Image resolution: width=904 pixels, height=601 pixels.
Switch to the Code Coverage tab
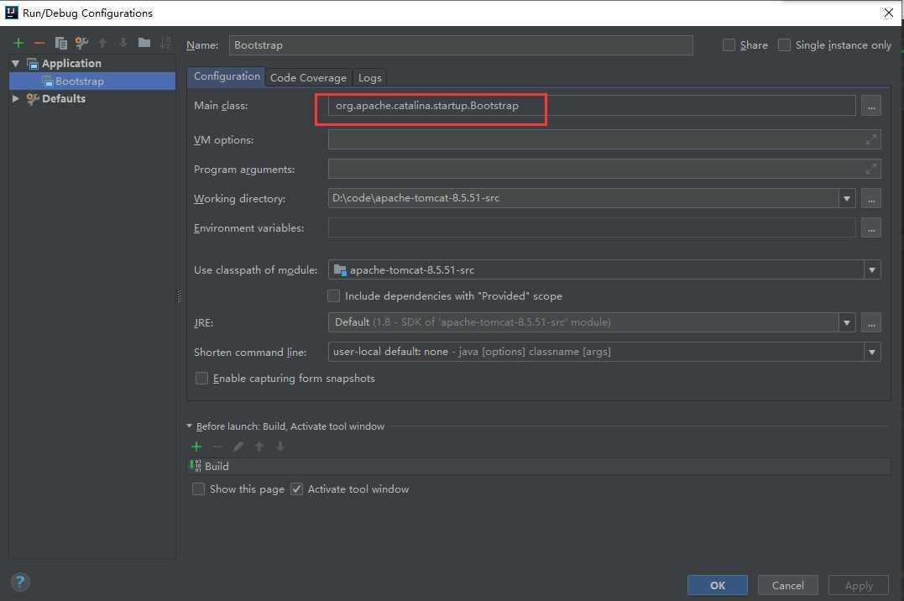click(x=308, y=78)
